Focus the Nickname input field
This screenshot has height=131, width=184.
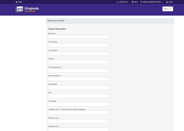click(78, 37)
